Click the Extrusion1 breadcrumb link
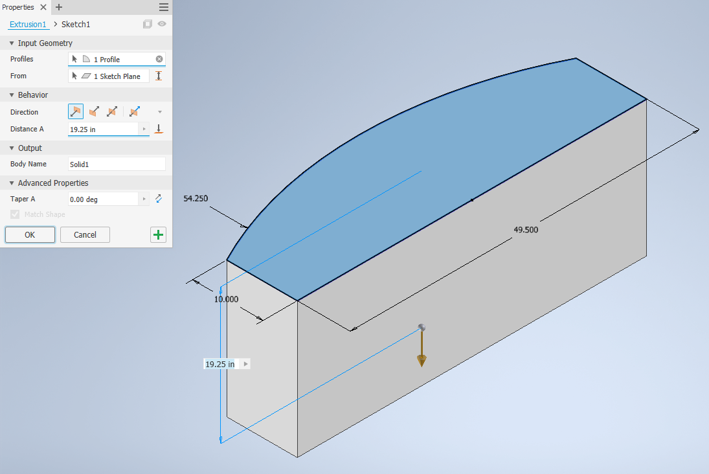 [x=28, y=25]
